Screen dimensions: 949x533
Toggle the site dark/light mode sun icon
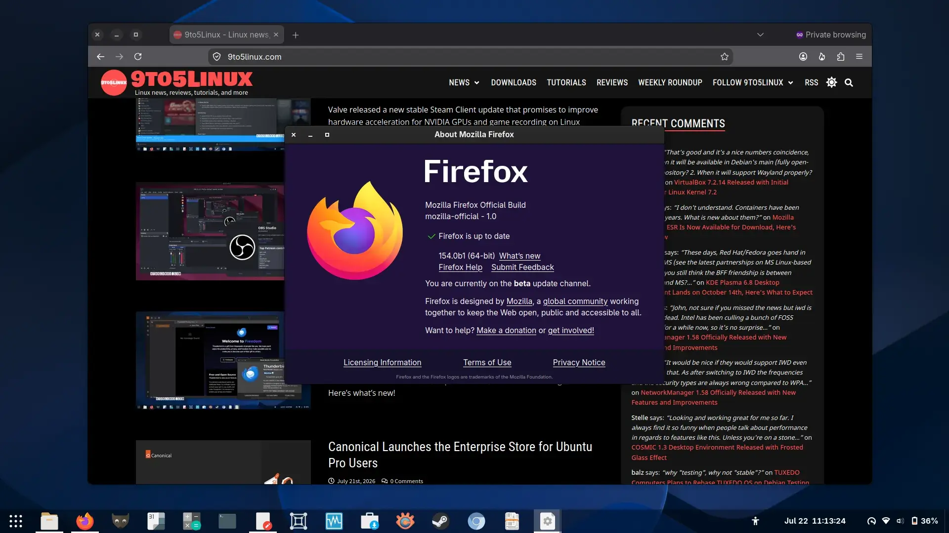pos(831,82)
